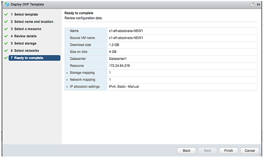This screenshot has height=158, width=263.
Task: Click the Deploy OVF Template title icon
Action: tap(7, 4)
